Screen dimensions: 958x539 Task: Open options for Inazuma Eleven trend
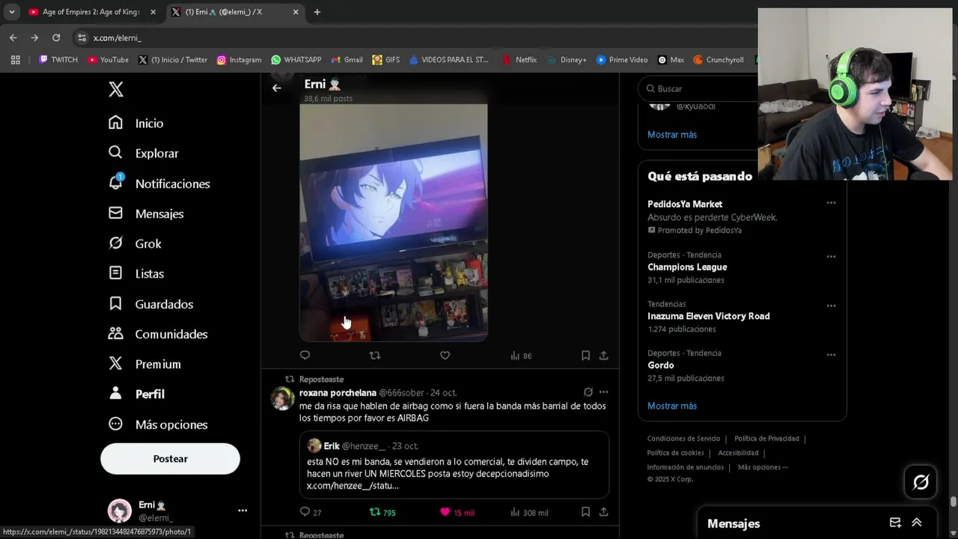[831, 305]
